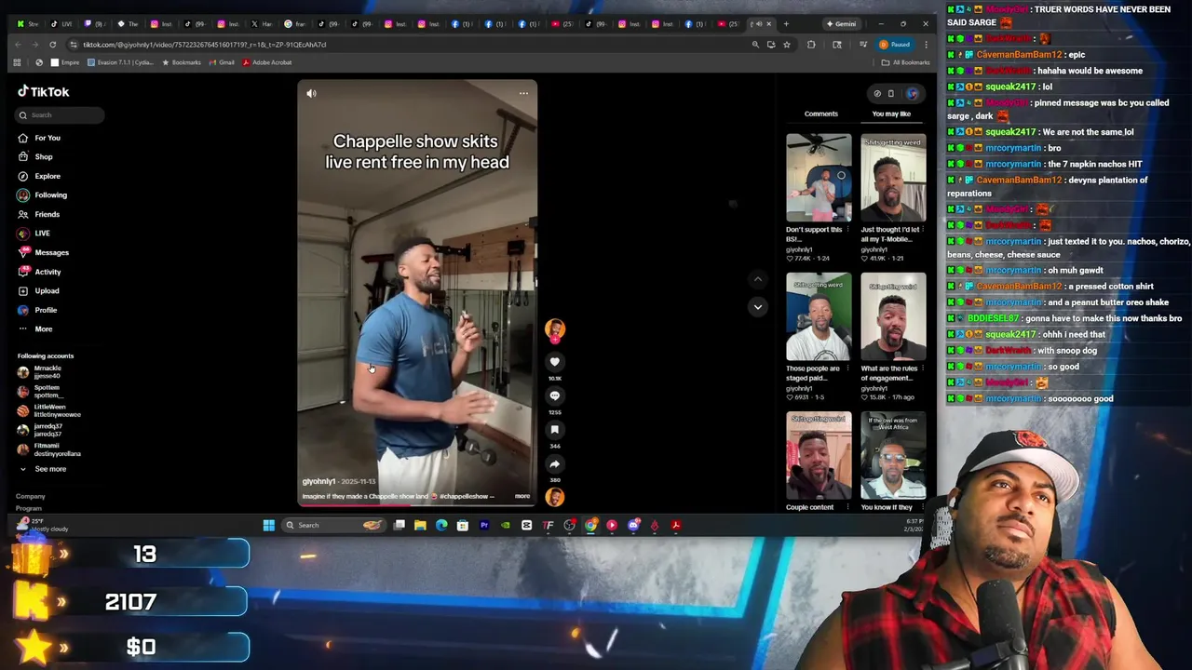This screenshot has width=1192, height=670.
Task: Open the 'You know if they' video
Action: point(893,456)
